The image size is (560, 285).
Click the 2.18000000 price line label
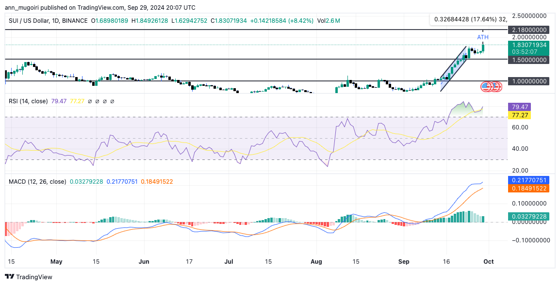tap(528, 30)
